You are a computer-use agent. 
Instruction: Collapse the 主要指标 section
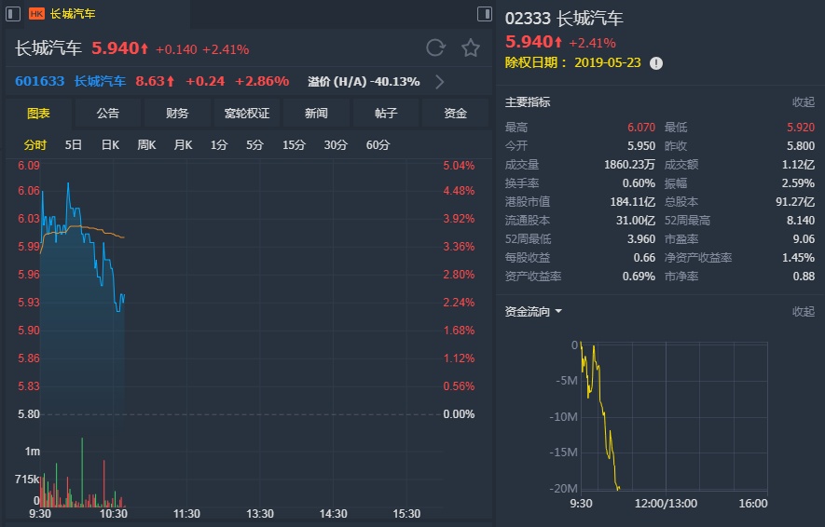pyautogui.click(x=803, y=102)
